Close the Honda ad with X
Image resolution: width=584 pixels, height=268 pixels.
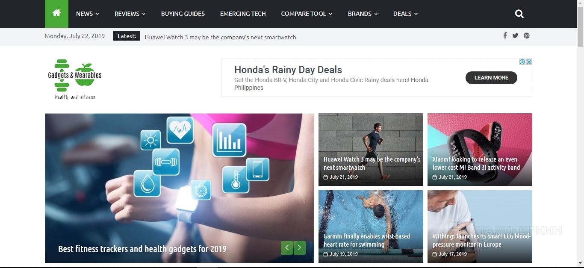point(529,62)
